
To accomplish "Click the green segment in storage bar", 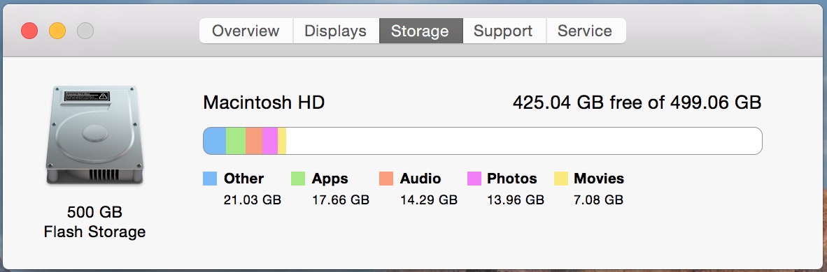I will click(236, 141).
